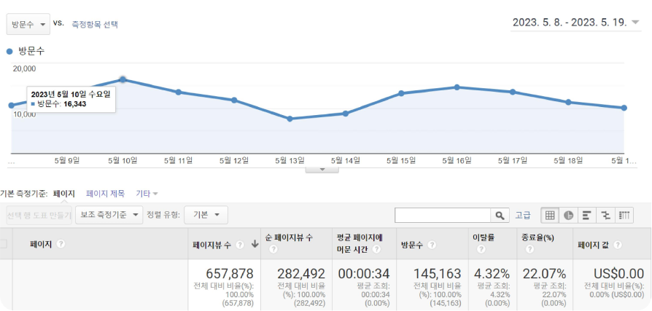Click the 측정항목 선택 link
This screenshot has height=311, width=652.
tap(95, 24)
